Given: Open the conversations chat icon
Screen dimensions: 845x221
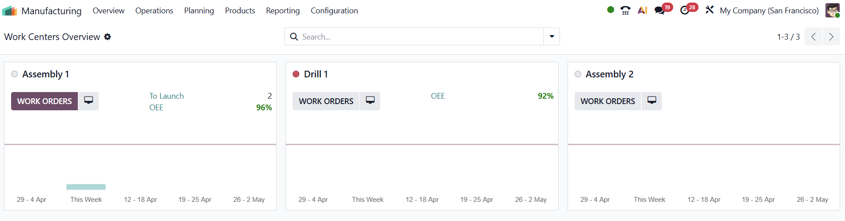Looking at the screenshot, I should point(660,10).
